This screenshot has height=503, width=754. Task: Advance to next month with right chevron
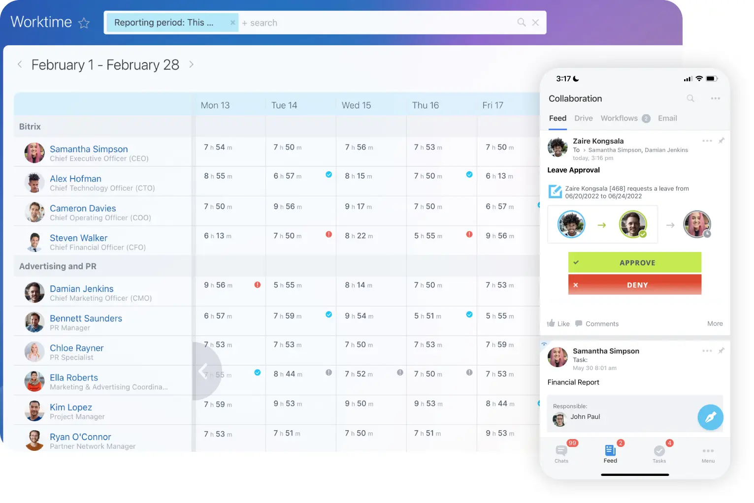191,64
